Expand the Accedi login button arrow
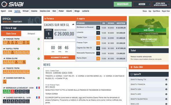171x105 pixels. click(x=150, y=4)
